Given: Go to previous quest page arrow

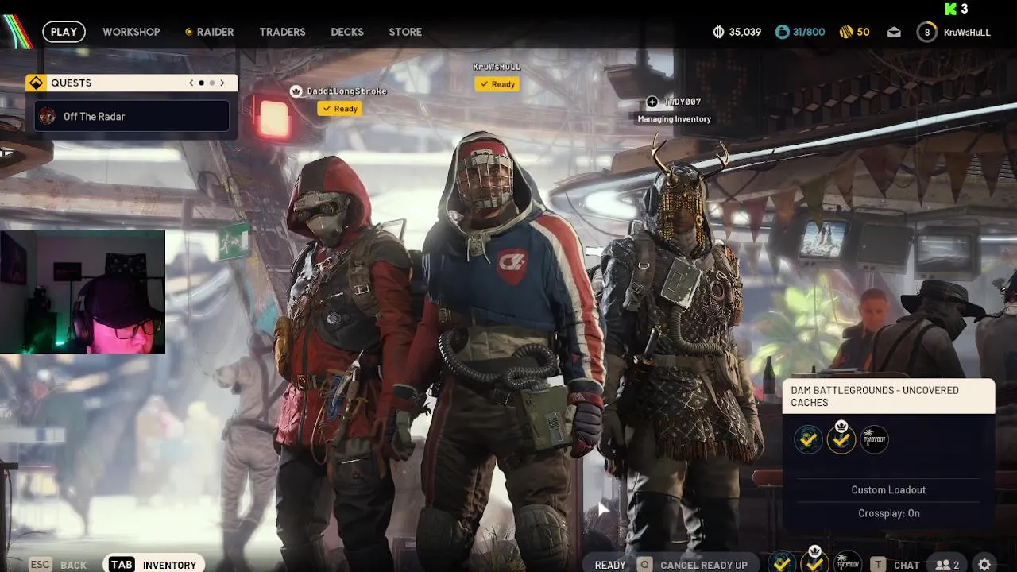Looking at the screenshot, I should (x=191, y=83).
